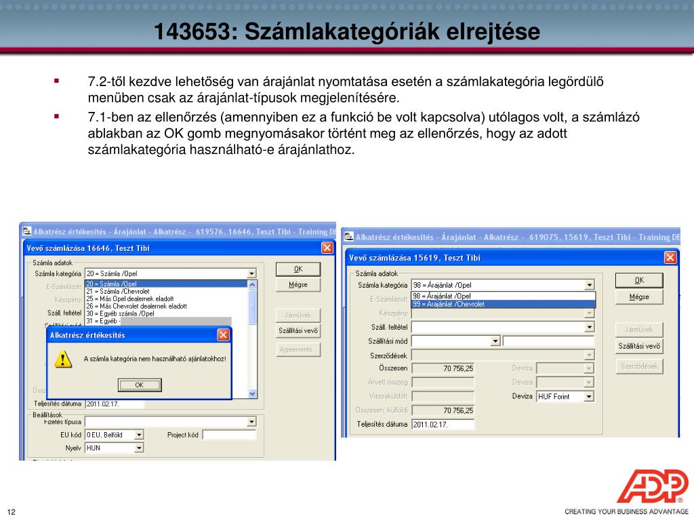Click OK in the Alkatrész értékesítés warning
The height and width of the screenshot is (521, 694).
140,385
